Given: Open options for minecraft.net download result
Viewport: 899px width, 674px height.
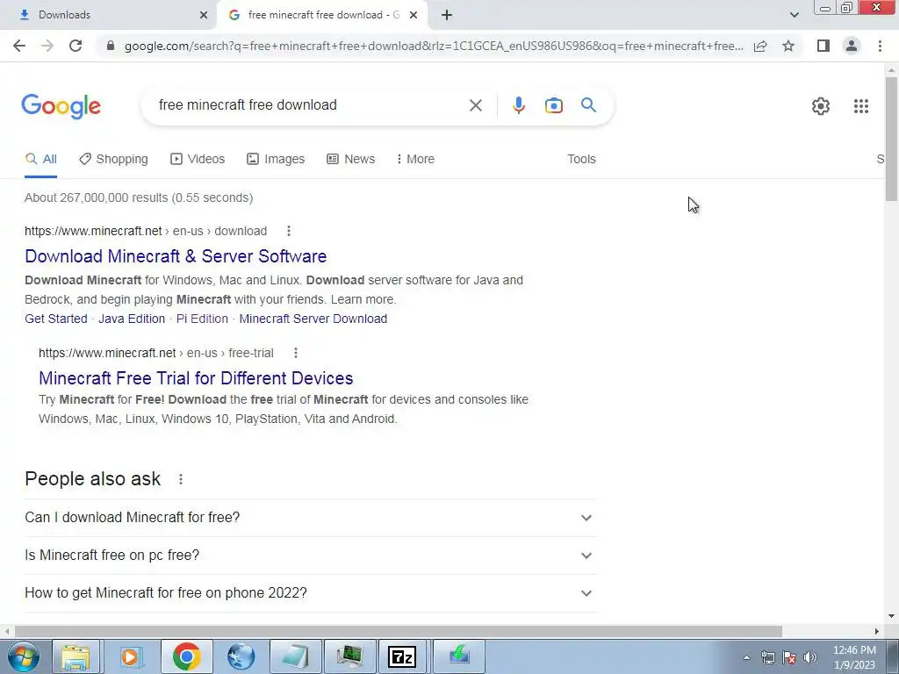Looking at the screenshot, I should coord(288,231).
